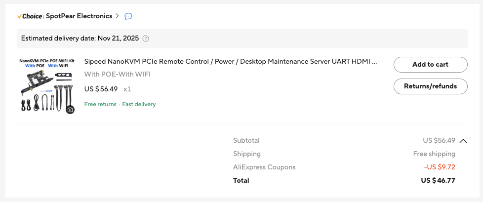The width and height of the screenshot is (483, 202).
Task: Click the Choice badge logo
Action: [29, 16]
